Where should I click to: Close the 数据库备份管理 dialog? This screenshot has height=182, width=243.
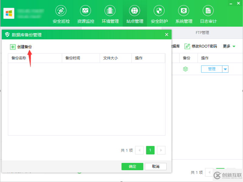pos(166,35)
